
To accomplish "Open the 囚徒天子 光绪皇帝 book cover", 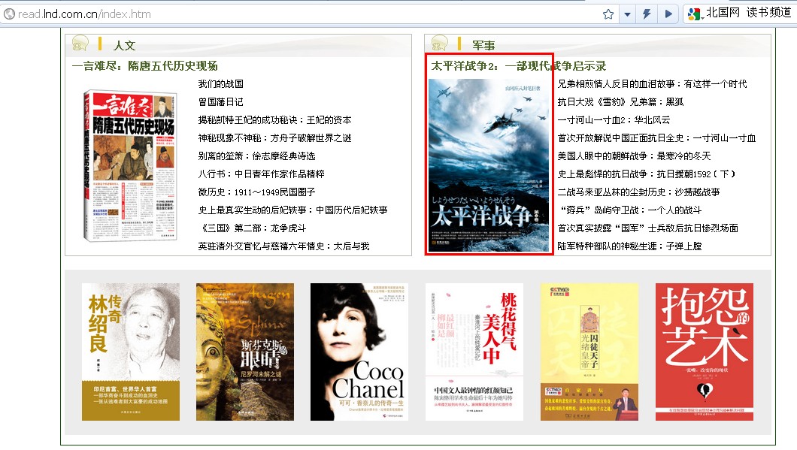I will coord(589,352).
